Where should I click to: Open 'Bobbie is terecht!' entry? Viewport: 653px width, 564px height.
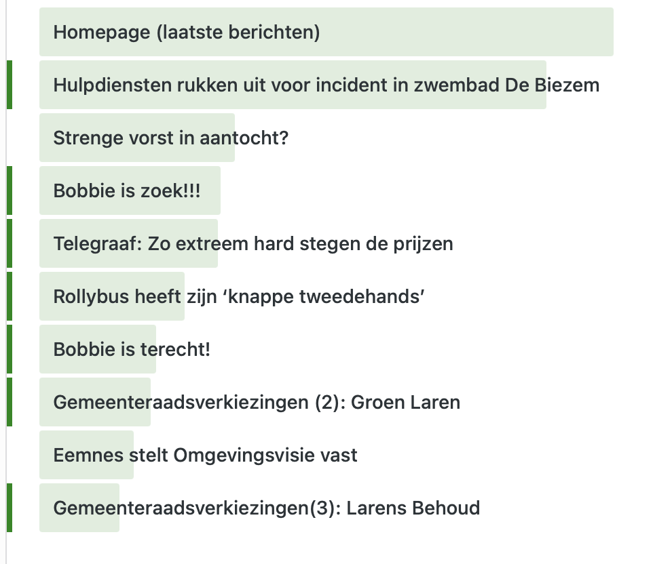132,350
